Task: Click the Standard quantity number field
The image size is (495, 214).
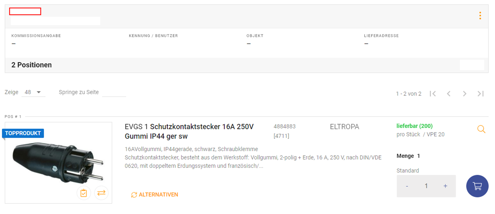Action: coord(426,186)
